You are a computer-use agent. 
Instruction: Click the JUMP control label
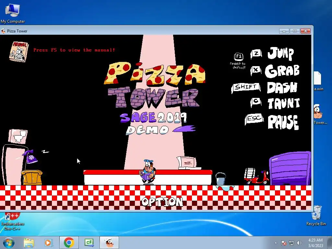click(x=281, y=53)
